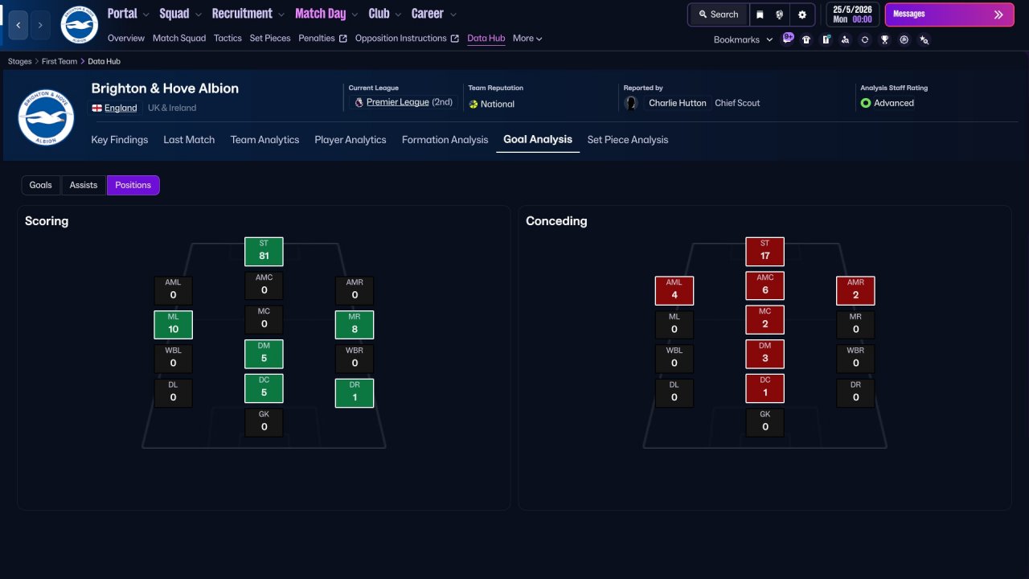Screen dimensions: 1029x579
Task: Switch to the Assists filter
Action: pos(84,185)
